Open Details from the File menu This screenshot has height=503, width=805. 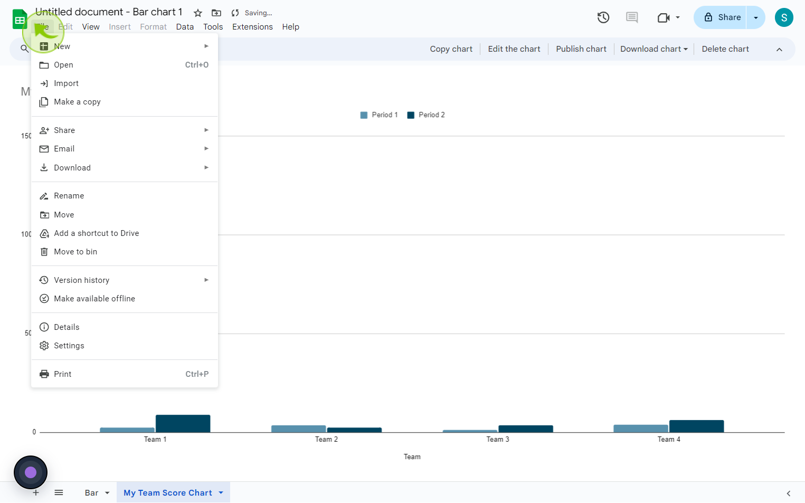pos(125,327)
